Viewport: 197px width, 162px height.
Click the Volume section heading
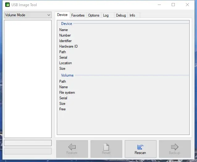[x=67, y=75]
